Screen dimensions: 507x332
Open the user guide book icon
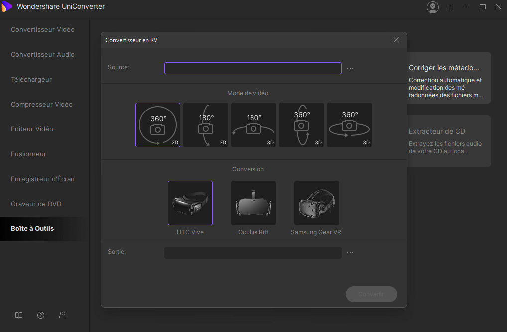pos(19,315)
